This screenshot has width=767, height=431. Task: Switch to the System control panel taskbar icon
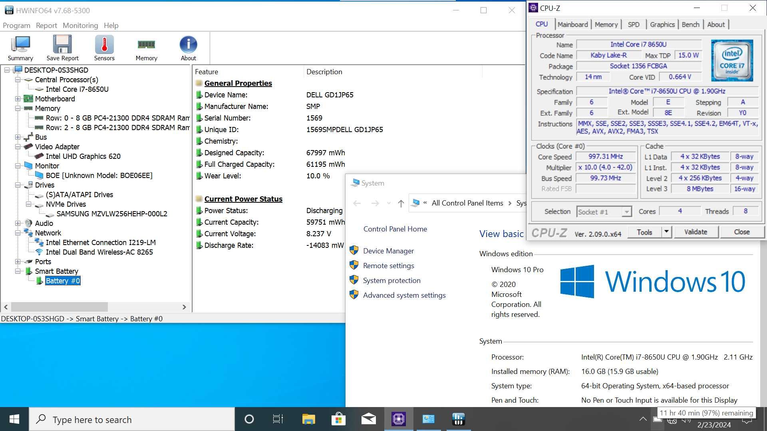click(x=428, y=419)
